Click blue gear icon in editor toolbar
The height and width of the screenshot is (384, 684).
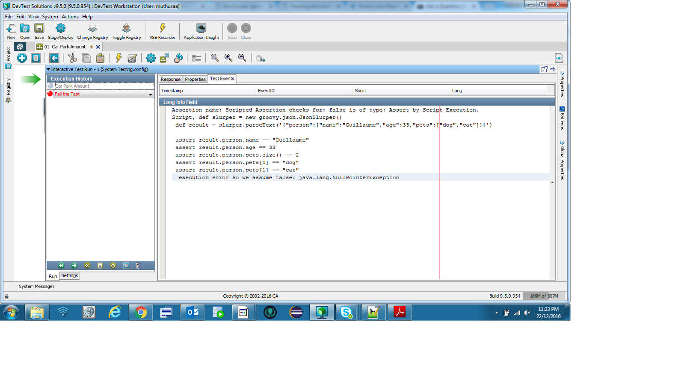tap(151, 58)
